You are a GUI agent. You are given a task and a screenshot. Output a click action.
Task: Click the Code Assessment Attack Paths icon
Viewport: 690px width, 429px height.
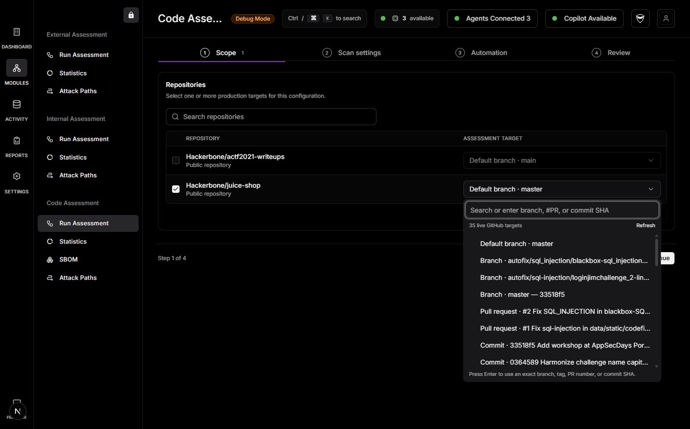click(50, 278)
